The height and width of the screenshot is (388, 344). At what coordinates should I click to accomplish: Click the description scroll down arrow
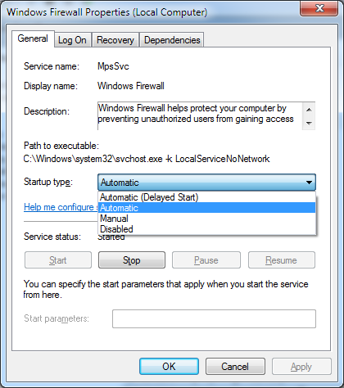click(x=309, y=124)
